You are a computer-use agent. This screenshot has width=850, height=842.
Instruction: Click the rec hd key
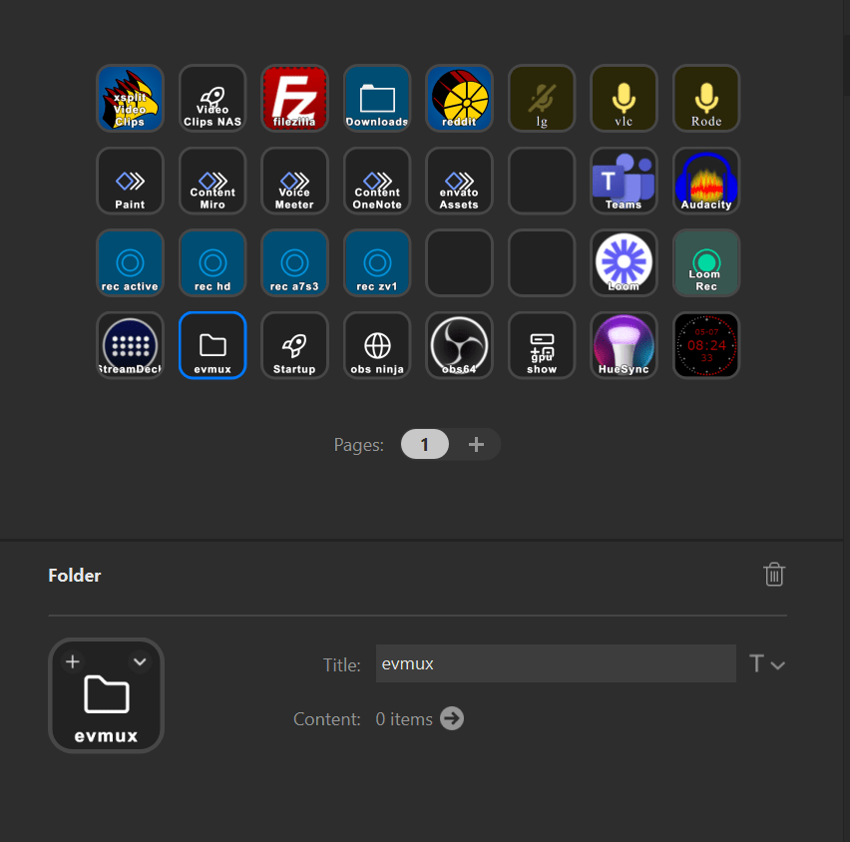coord(212,263)
